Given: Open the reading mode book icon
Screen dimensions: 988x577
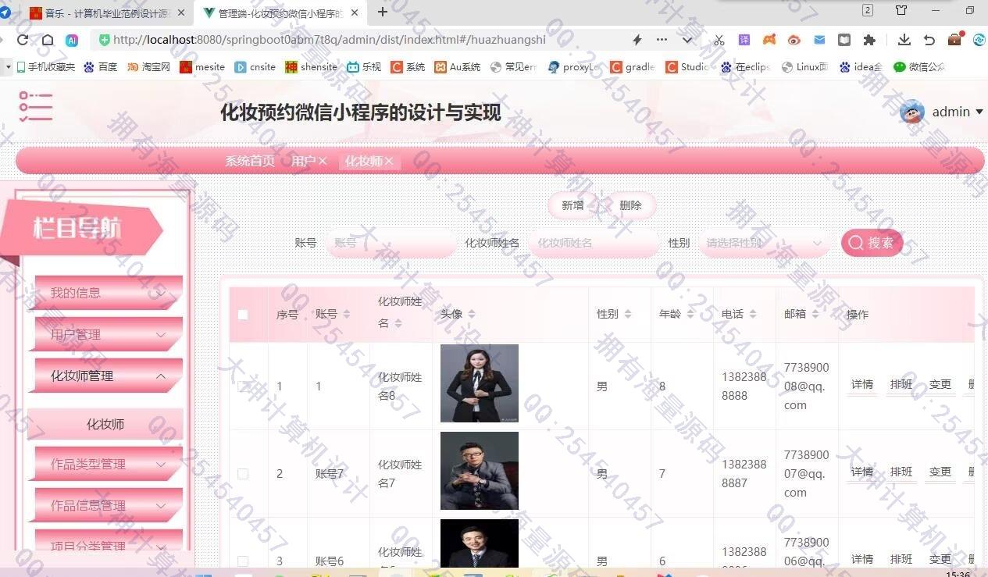Looking at the screenshot, I should (844, 40).
